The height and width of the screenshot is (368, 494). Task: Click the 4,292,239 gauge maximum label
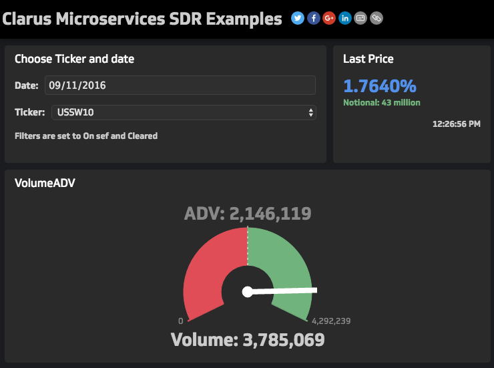point(331,321)
